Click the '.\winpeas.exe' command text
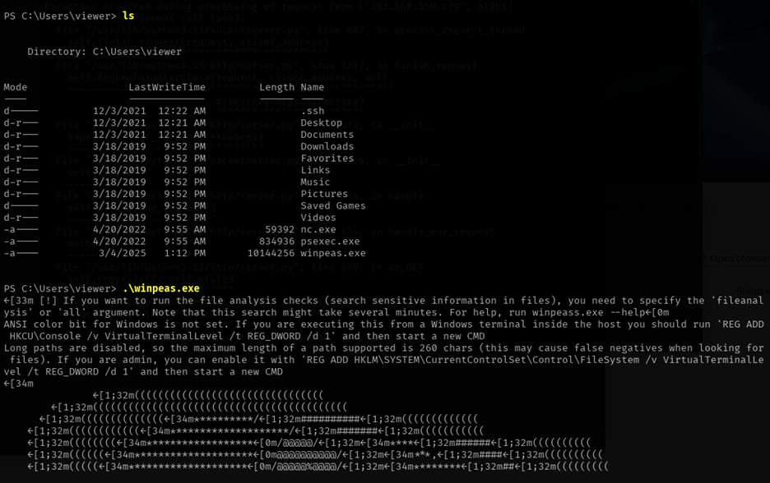This screenshot has width=770, height=483. click(x=160, y=288)
